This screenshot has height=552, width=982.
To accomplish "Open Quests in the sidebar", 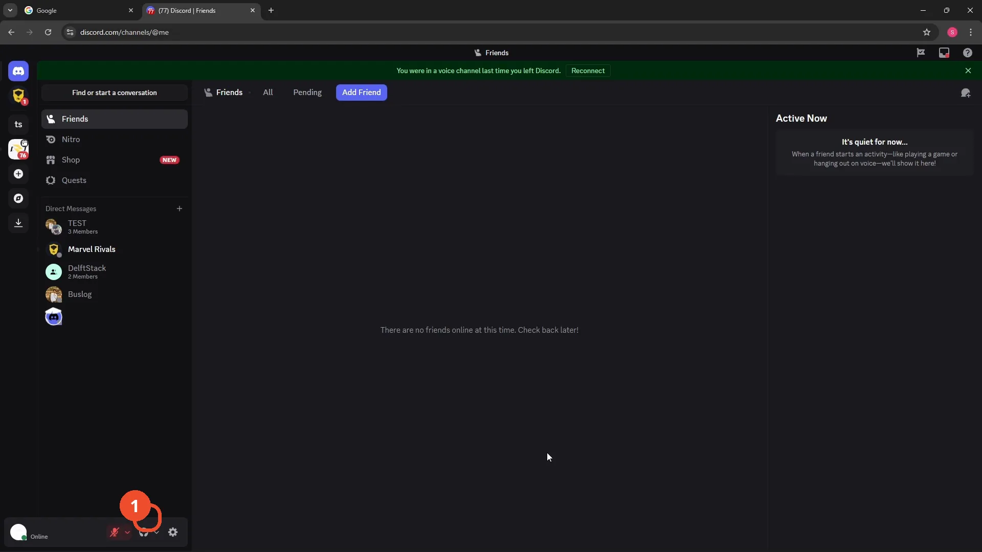I will 115,180.
